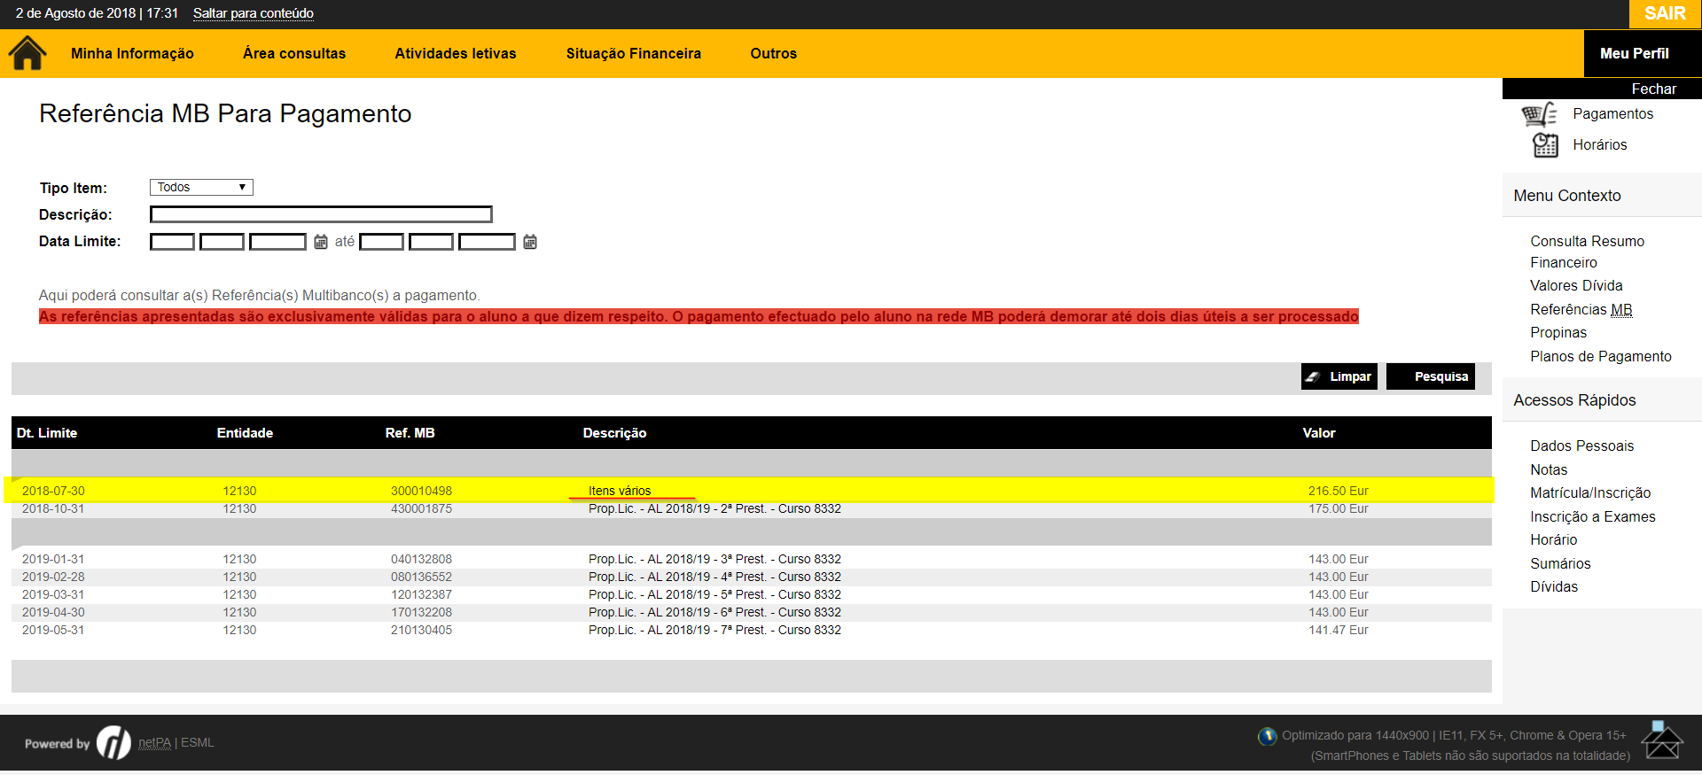This screenshot has height=775, width=1702.
Task: Focus the third start-date field of Data Limite
Action: pyautogui.click(x=277, y=242)
